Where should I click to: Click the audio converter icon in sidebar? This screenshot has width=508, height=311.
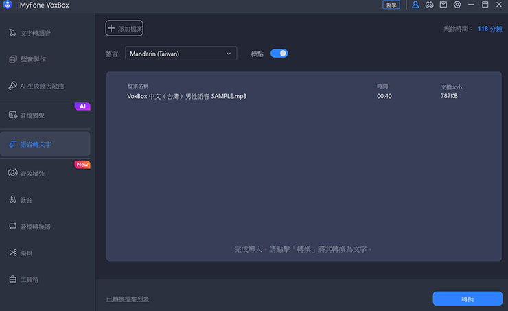(12, 226)
